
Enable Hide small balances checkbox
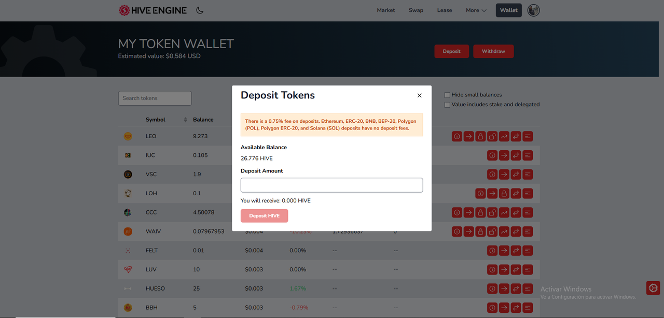click(x=447, y=95)
